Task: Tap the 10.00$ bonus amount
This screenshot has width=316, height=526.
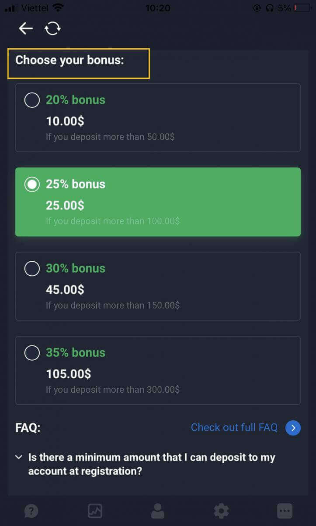Action: (x=65, y=121)
